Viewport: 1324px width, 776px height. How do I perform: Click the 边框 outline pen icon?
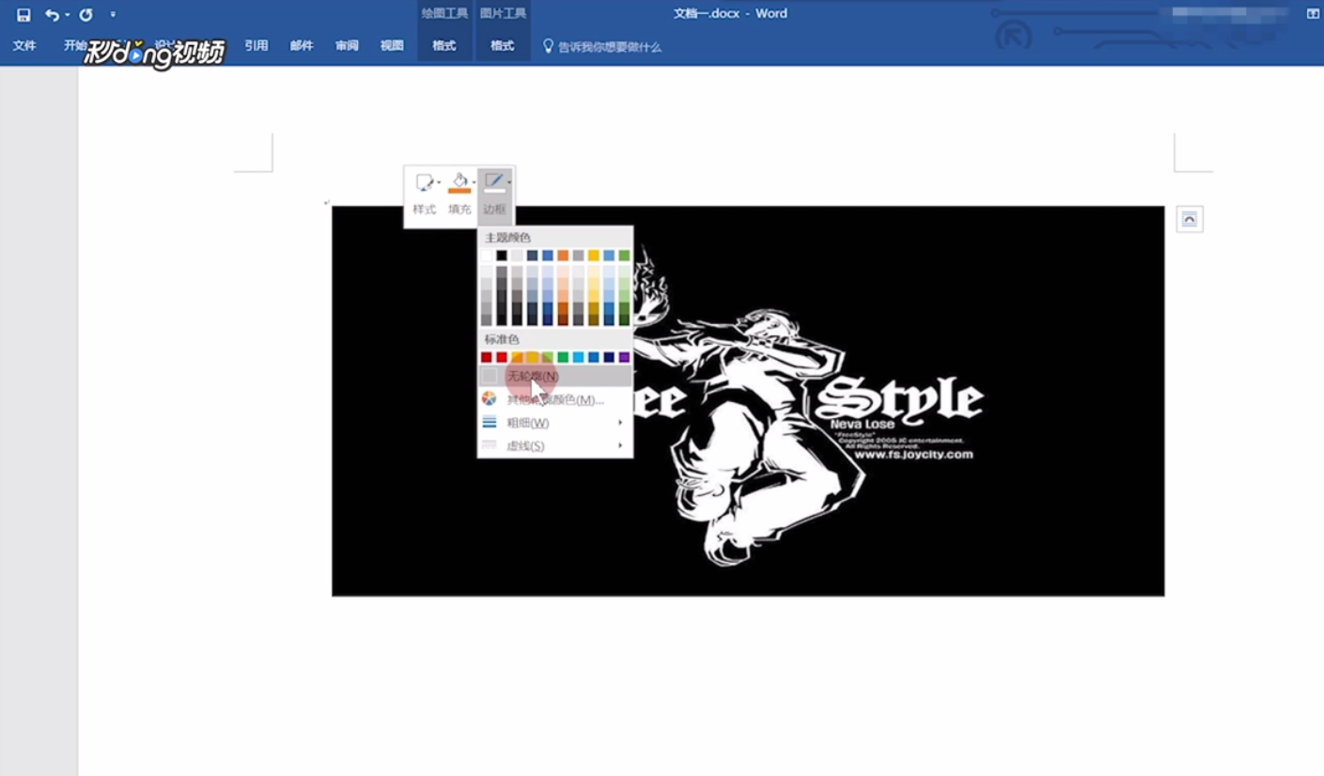[x=493, y=182]
